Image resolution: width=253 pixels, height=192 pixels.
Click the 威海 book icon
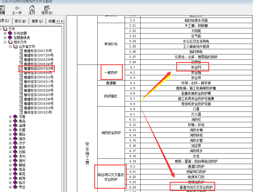coord(15,178)
